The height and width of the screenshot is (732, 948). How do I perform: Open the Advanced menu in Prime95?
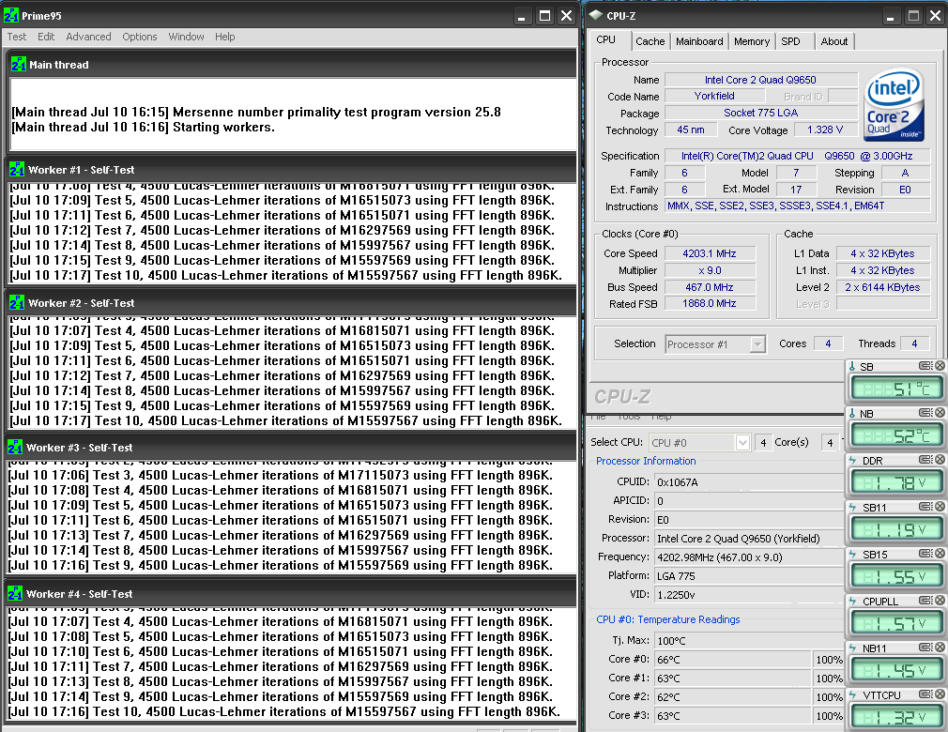(x=88, y=37)
